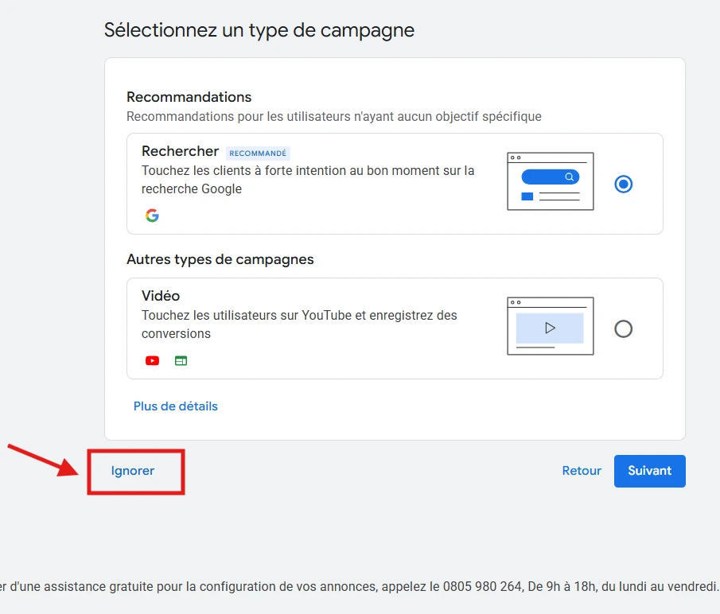Open the Plus de détails link
This screenshot has height=614, width=720.
coord(176,406)
